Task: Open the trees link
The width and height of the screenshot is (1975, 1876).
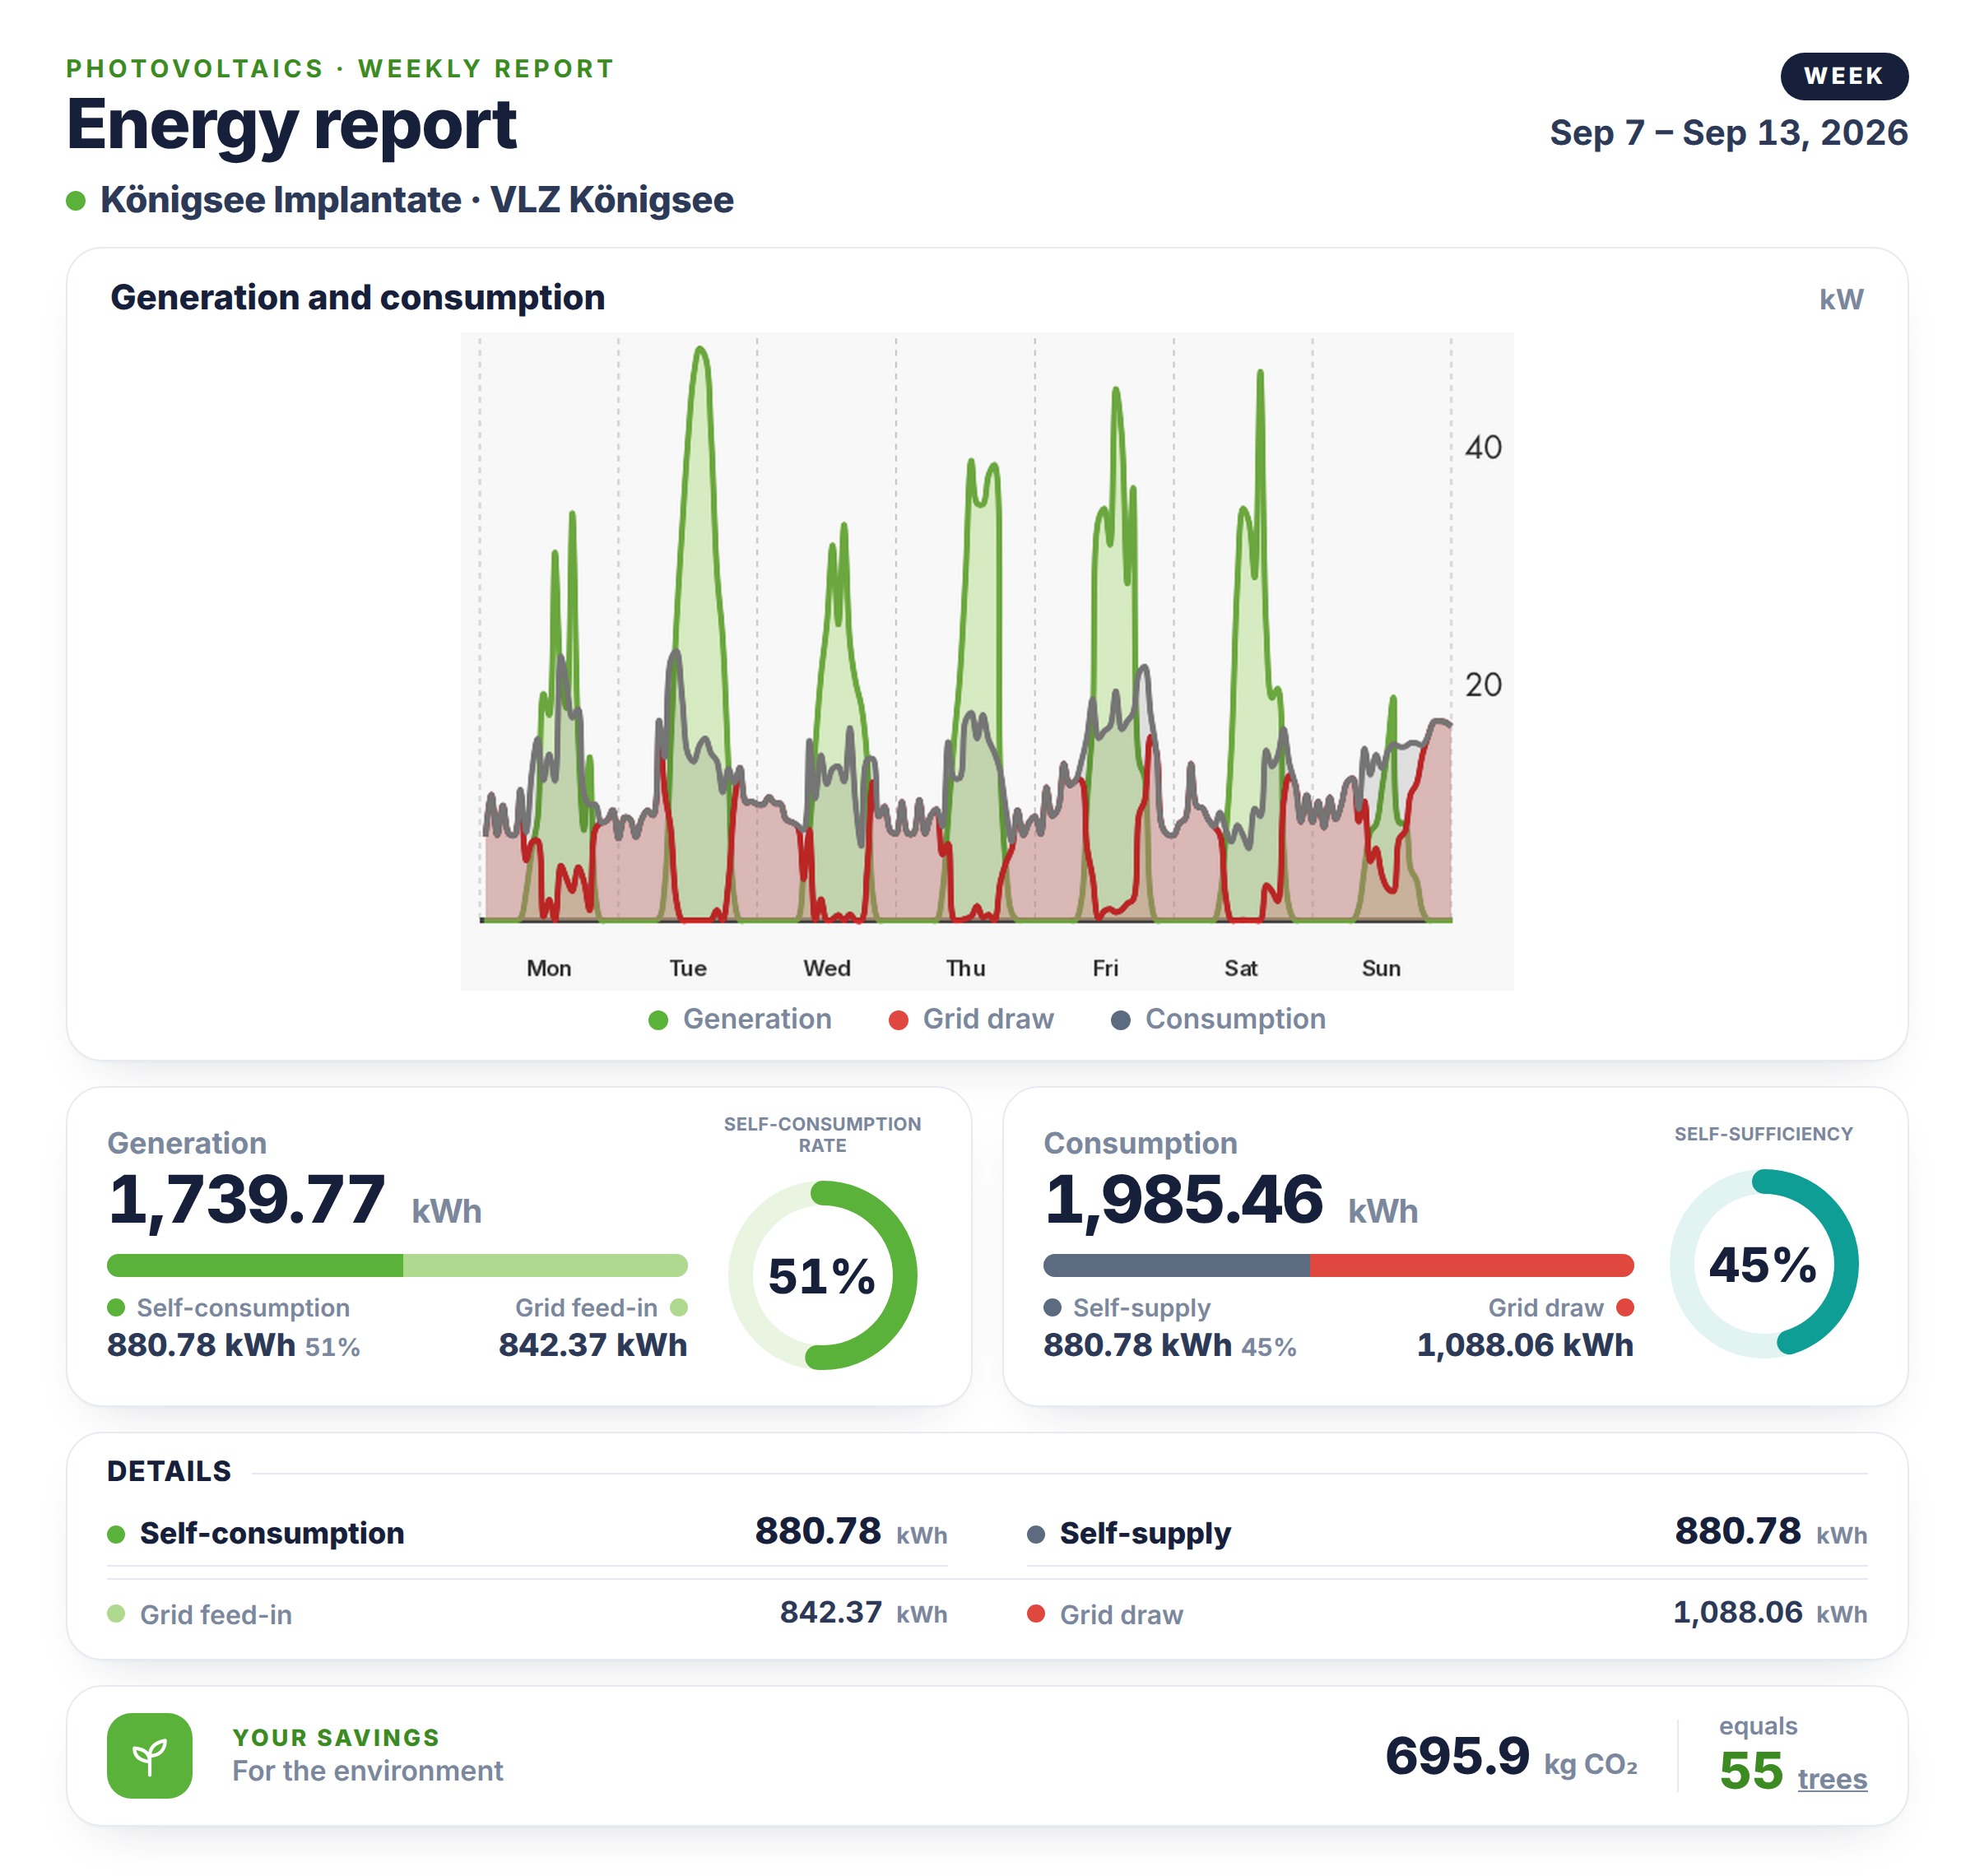Action: coord(1831,1779)
